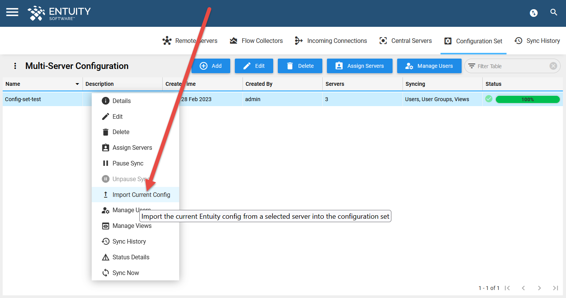
Task: Click the Status column header
Action: tap(523, 84)
